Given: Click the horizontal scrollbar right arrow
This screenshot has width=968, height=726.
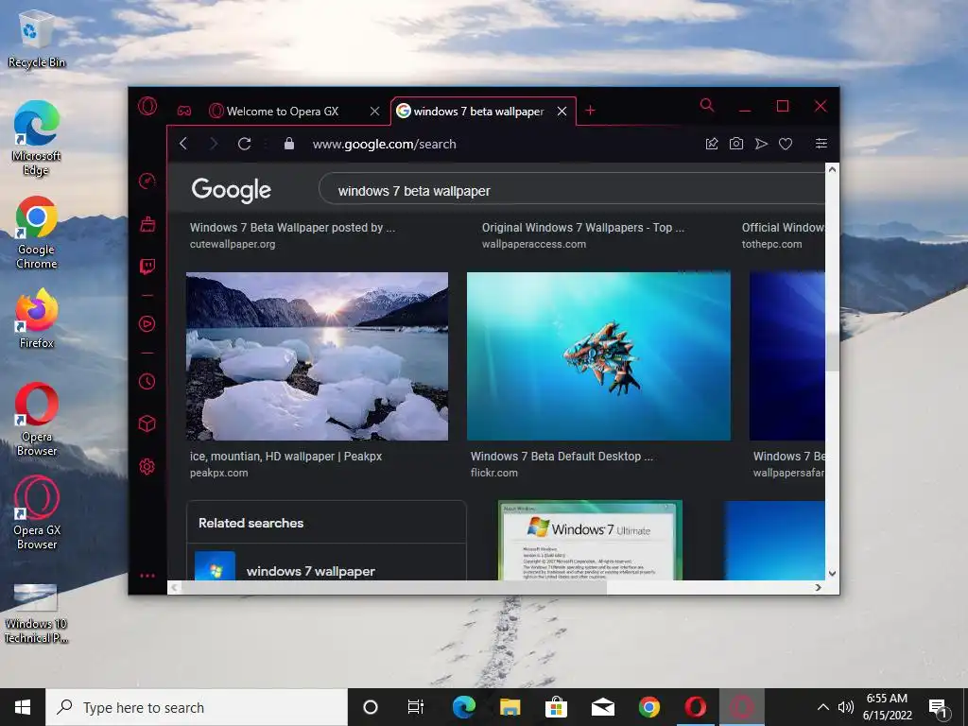Looking at the screenshot, I should coord(818,588).
